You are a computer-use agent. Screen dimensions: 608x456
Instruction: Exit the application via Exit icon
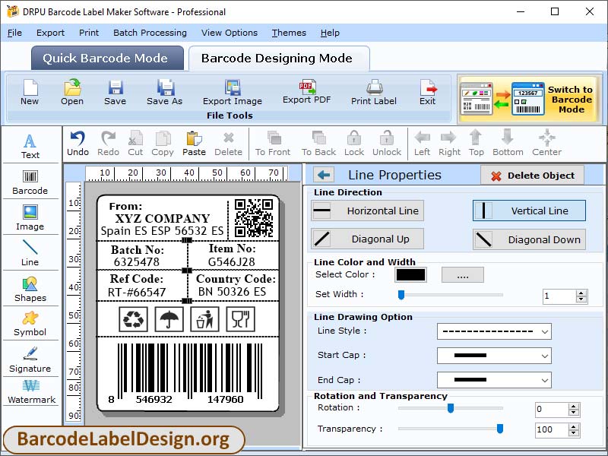[428, 92]
